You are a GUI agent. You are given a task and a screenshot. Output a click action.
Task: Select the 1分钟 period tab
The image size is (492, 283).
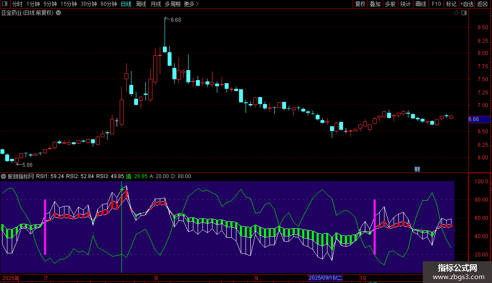[33, 4]
